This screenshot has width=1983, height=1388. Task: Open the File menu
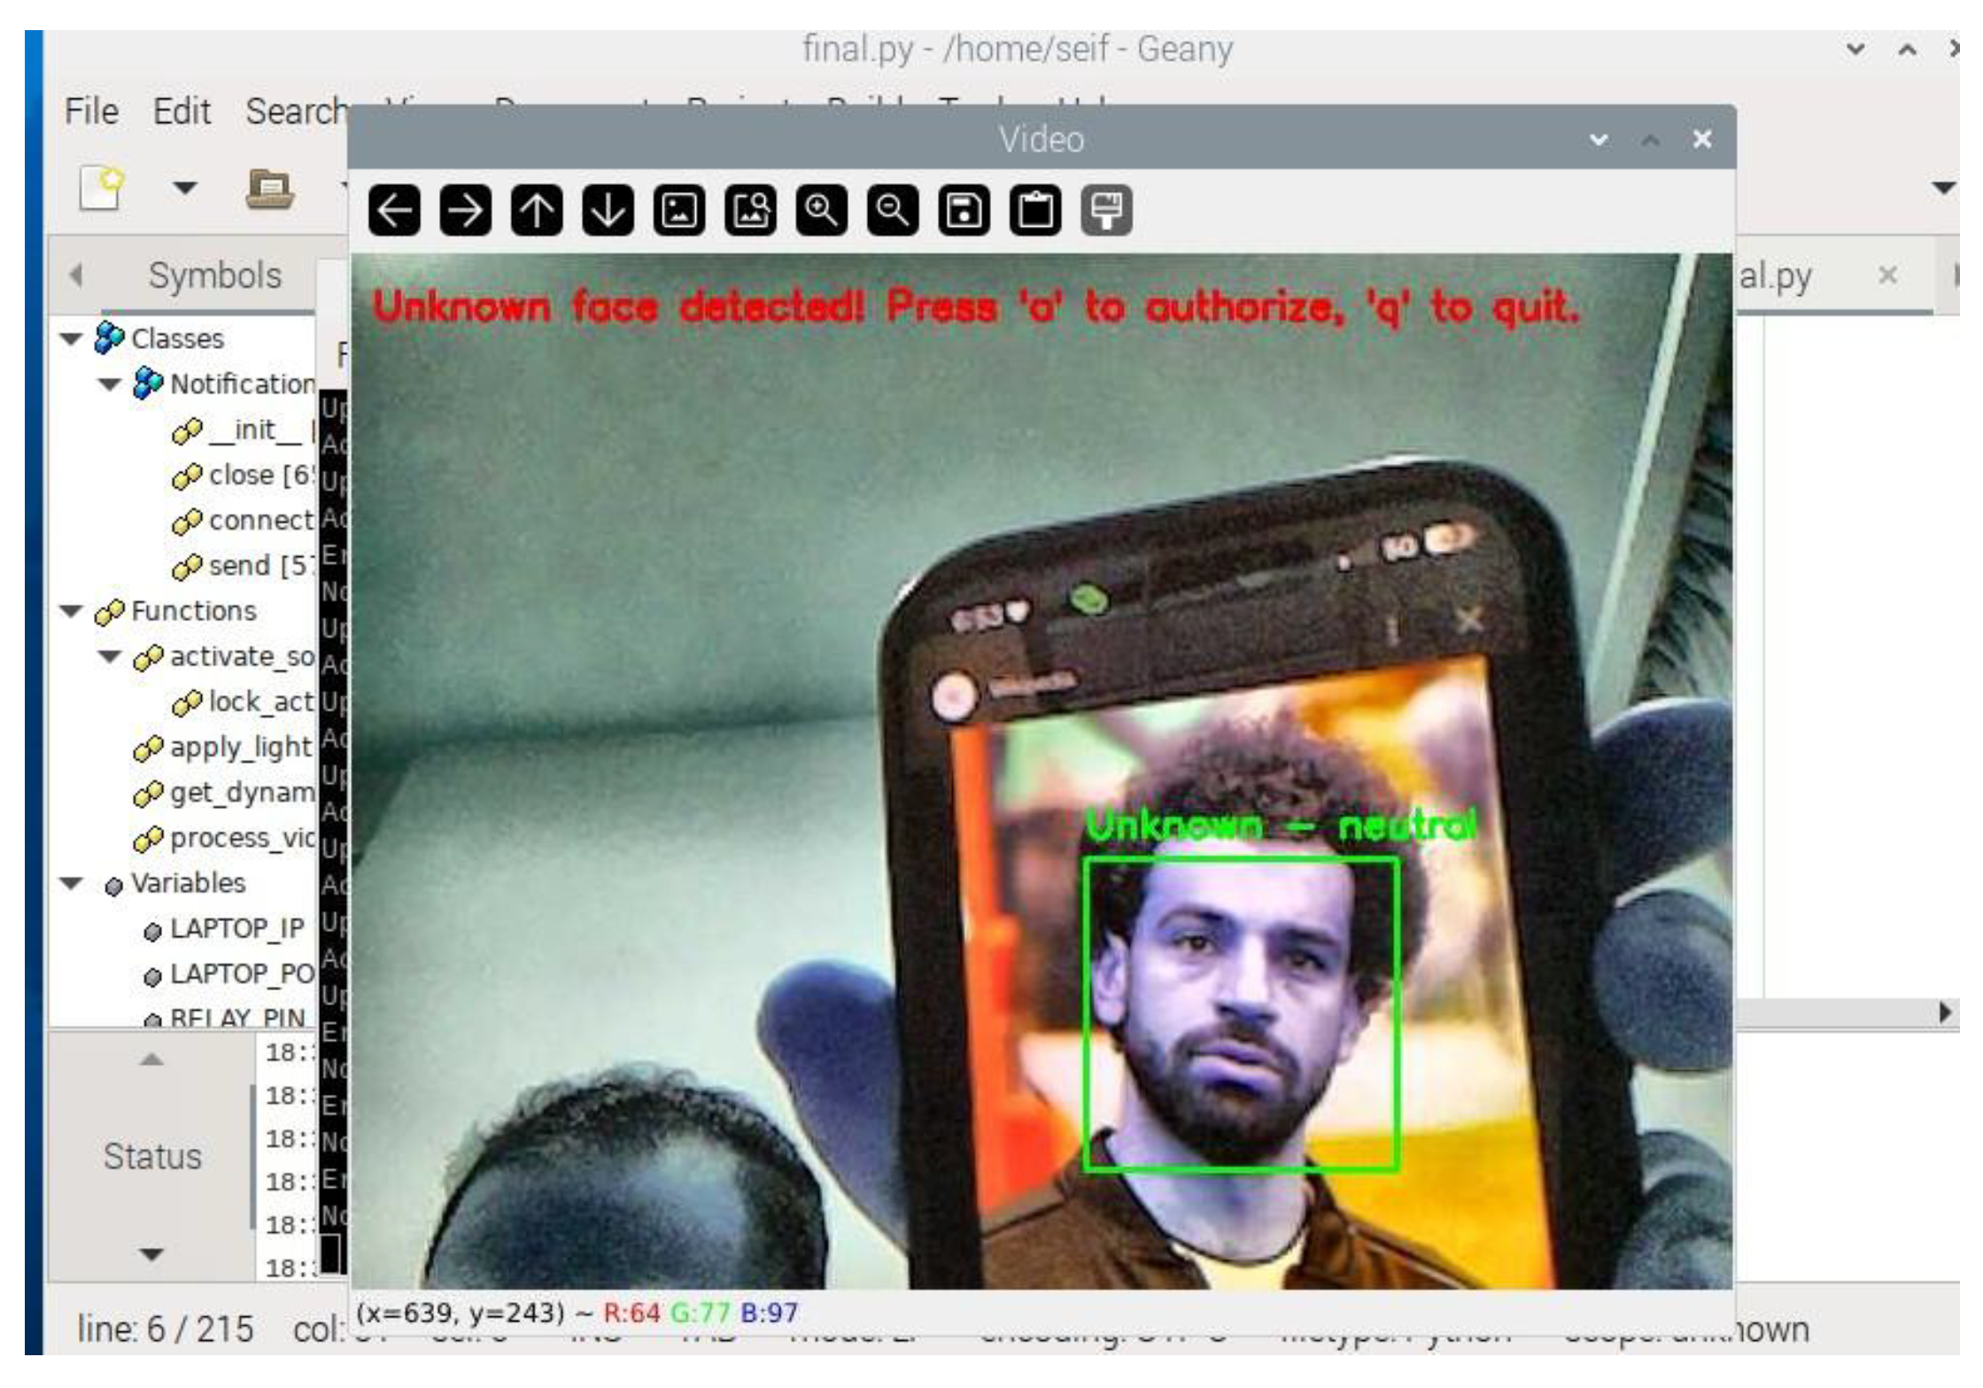pos(91,112)
